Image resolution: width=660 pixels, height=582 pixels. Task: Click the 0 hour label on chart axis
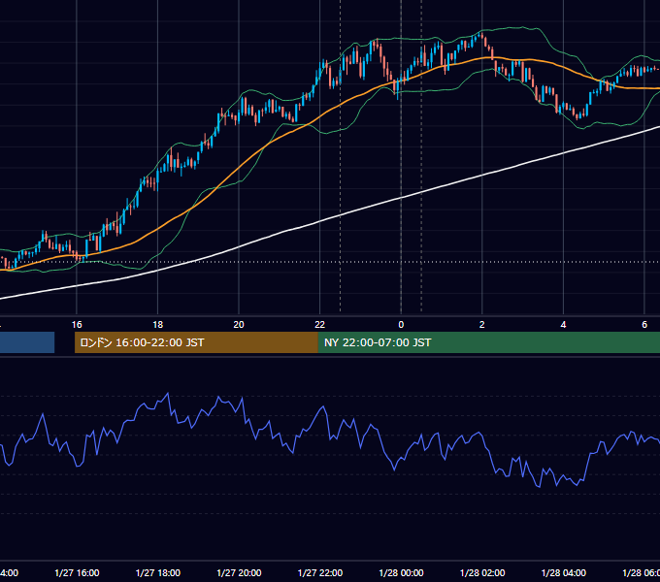[x=401, y=325]
